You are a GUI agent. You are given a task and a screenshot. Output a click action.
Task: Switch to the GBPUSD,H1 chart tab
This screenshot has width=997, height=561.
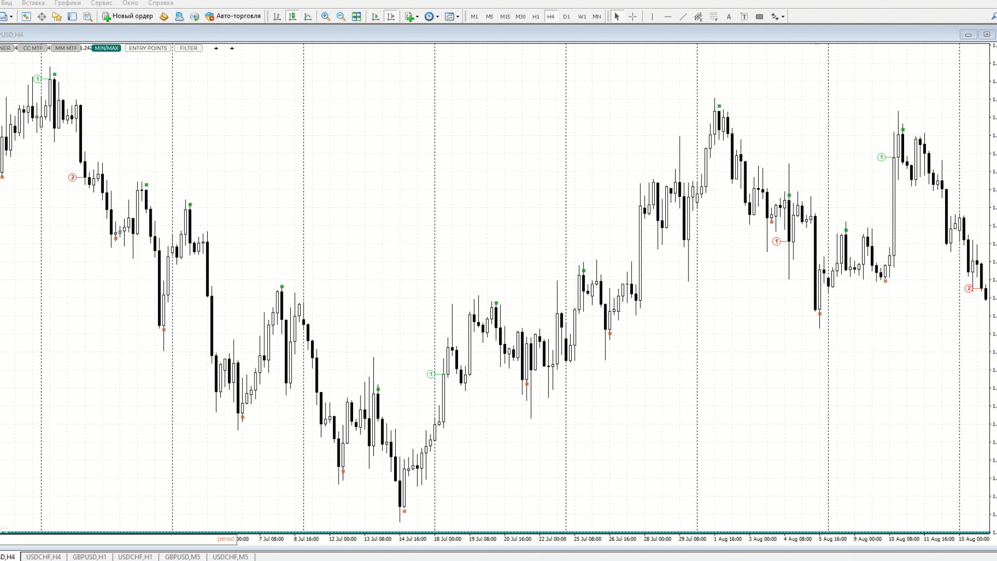coord(89,557)
